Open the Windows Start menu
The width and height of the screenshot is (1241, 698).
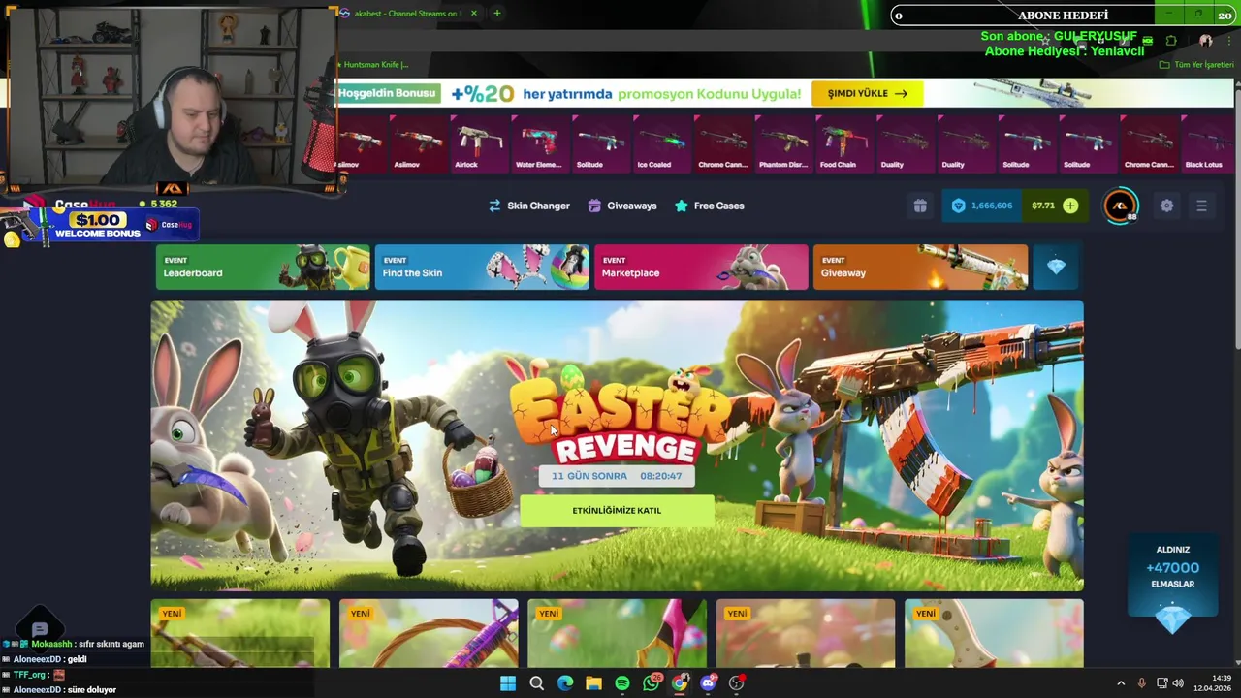tap(508, 683)
